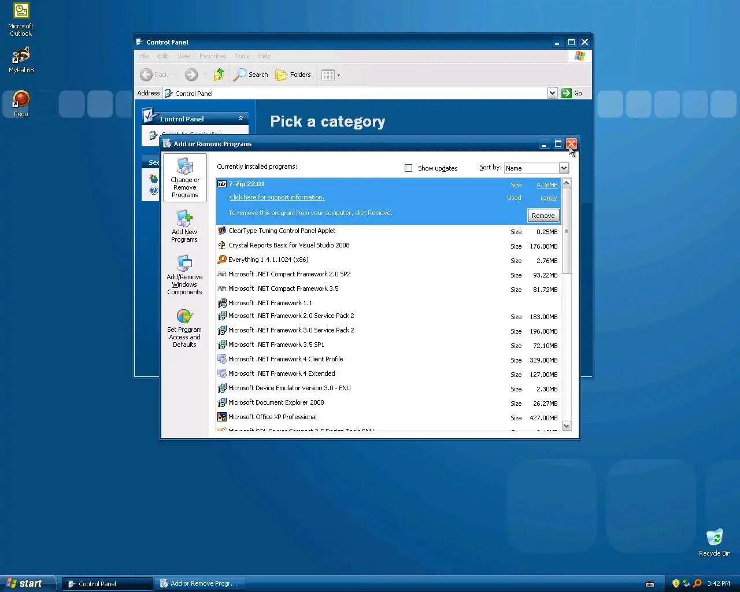The image size is (740, 592).
Task: Open the Sort by Name dropdown
Action: pos(564,168)
